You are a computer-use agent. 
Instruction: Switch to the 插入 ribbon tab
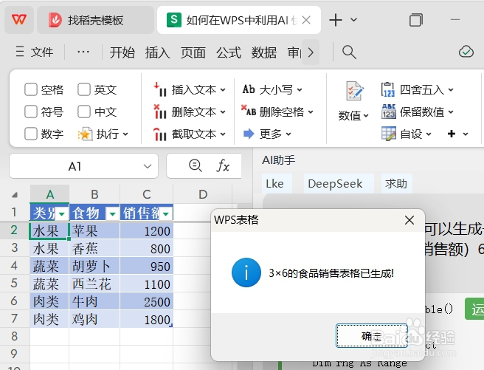[158, 52]
